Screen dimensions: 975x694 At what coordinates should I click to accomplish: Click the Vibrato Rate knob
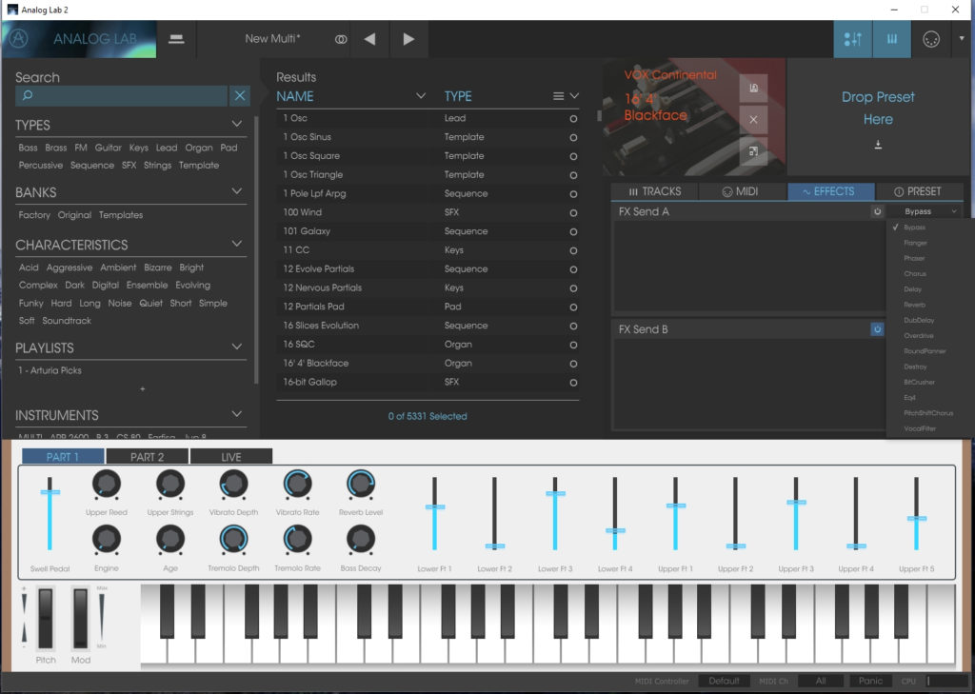pos(297,485)
